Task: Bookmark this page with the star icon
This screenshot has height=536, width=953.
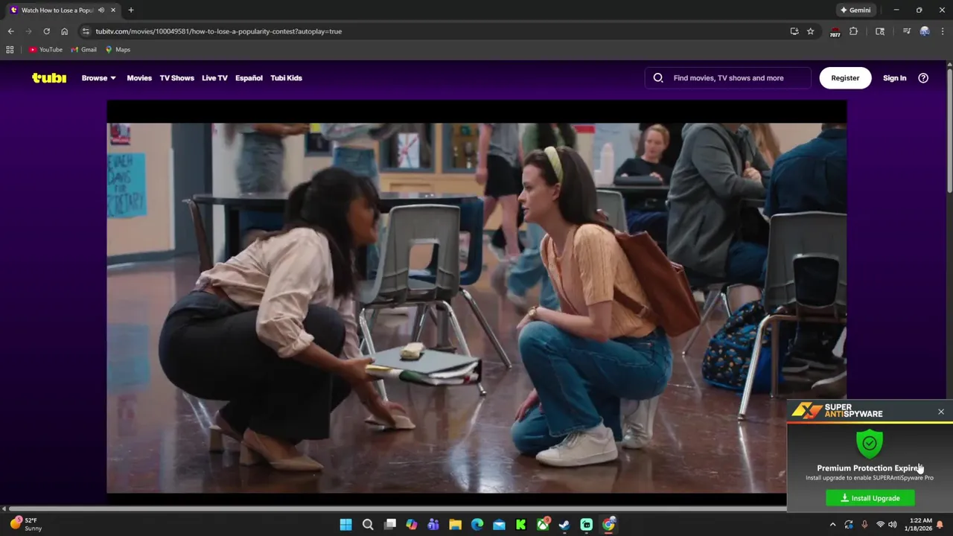Action: click(811, 31)
